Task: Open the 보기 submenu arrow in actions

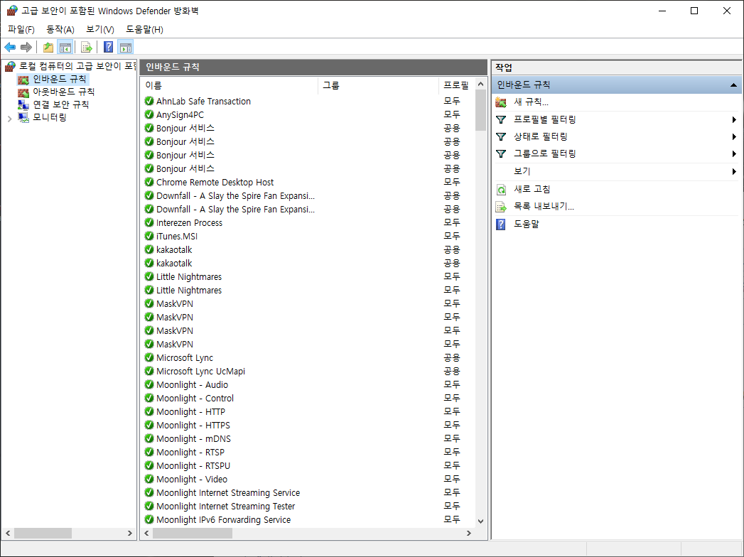Action: 734,171
